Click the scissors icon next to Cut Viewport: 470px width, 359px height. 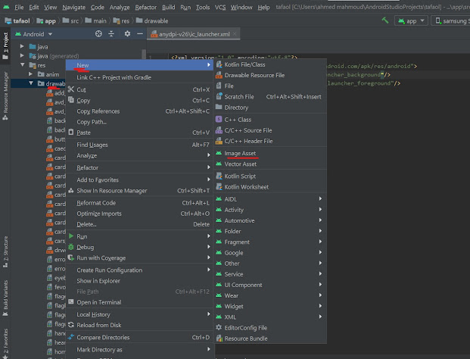pos(70,89)
